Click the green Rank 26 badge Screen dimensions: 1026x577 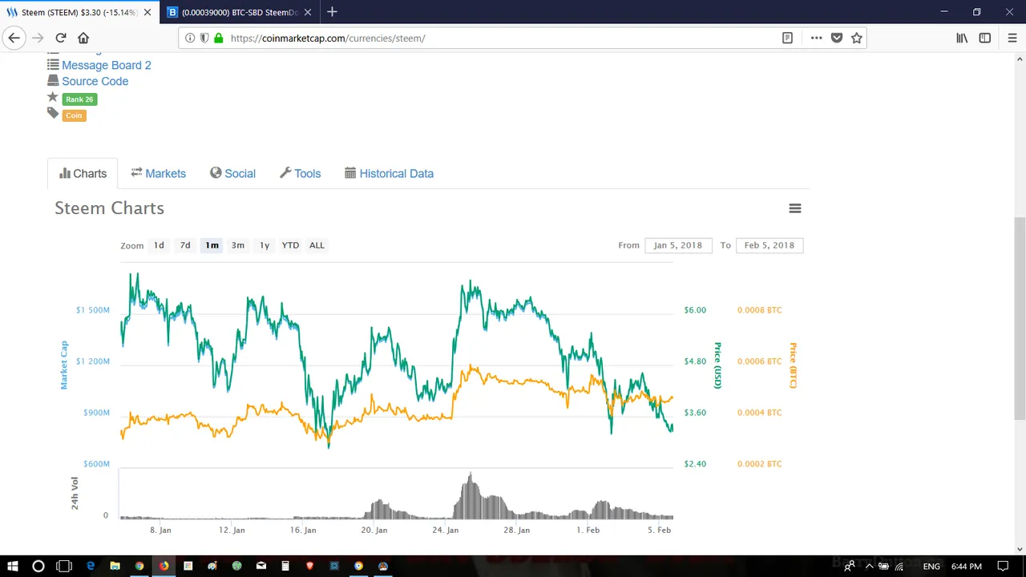tap(79, 99)
